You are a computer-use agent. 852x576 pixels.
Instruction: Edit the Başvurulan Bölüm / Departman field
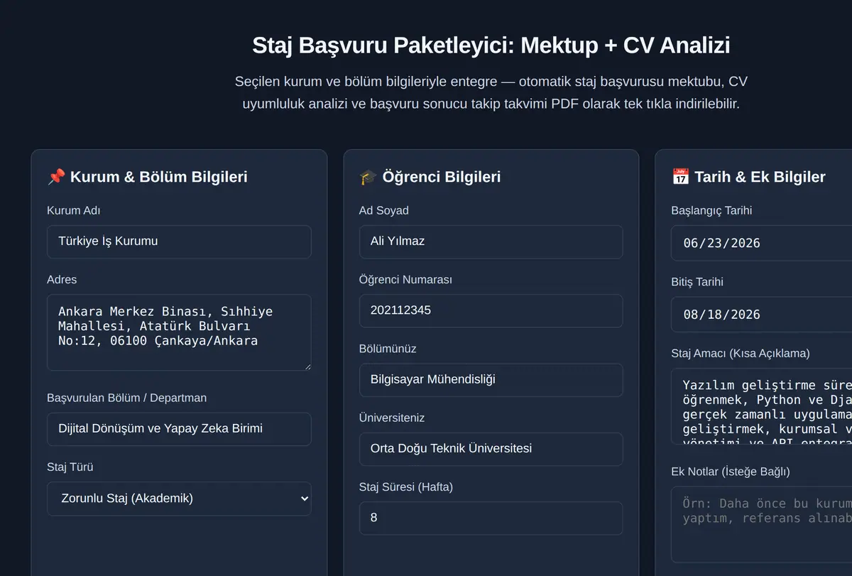click(x=179, y=429)
